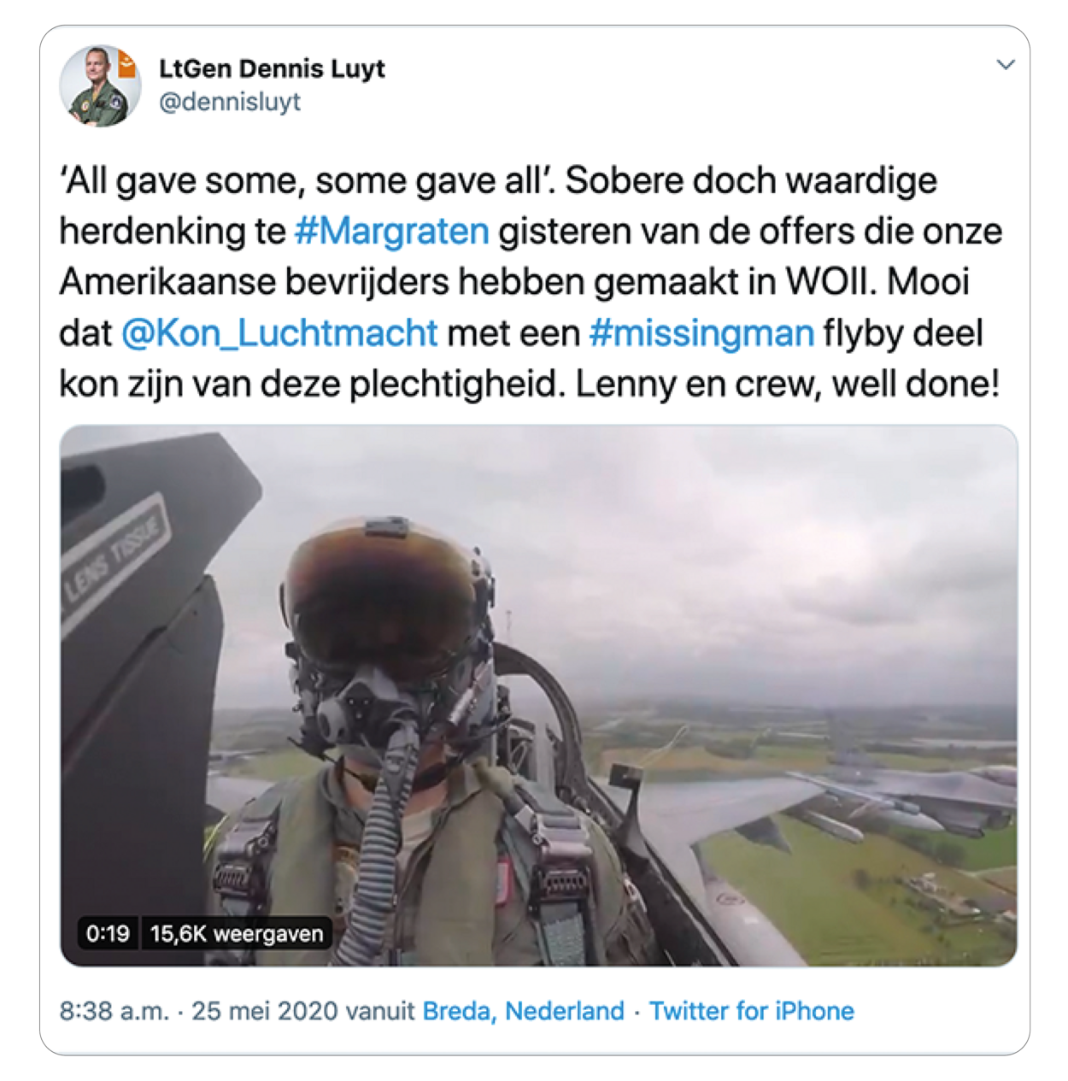Viewport: 1068px width, 1081px height.
Task: Open the tweet options chevron menu
Action: [x=1006, y=65]
